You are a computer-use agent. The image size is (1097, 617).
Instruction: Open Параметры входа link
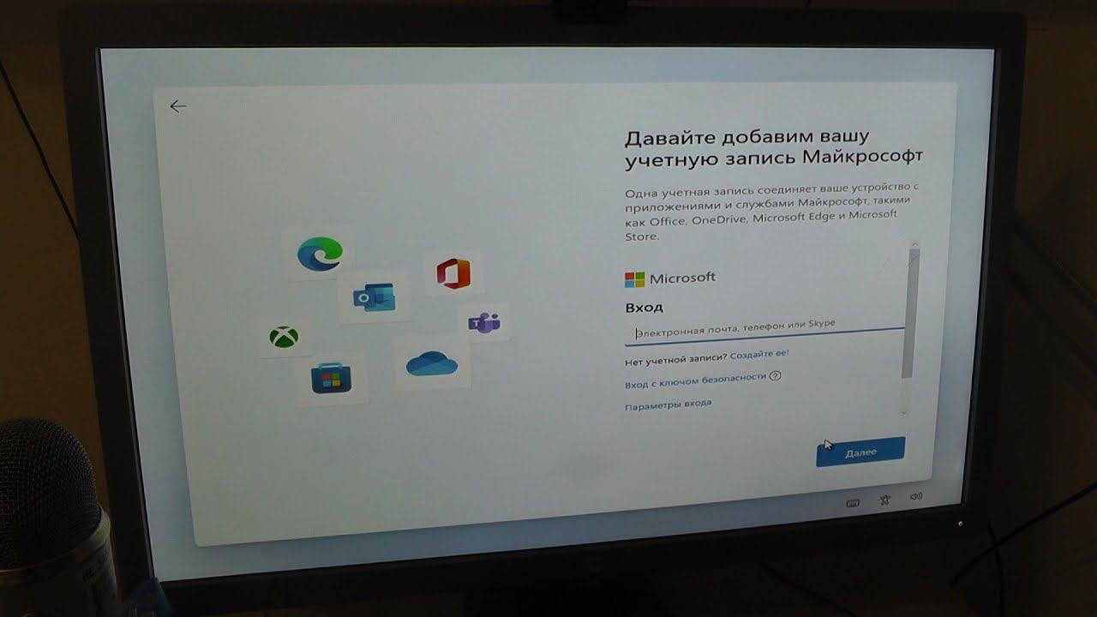[668, 404]
